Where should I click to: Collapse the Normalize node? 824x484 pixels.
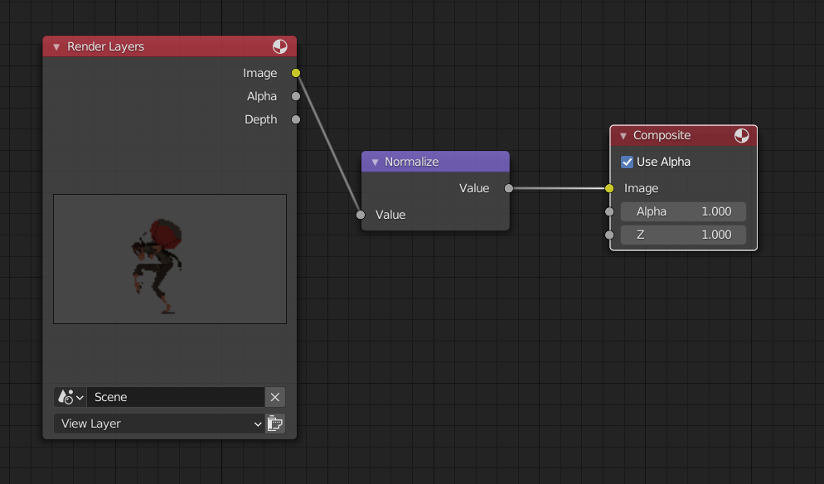point(374,161)
